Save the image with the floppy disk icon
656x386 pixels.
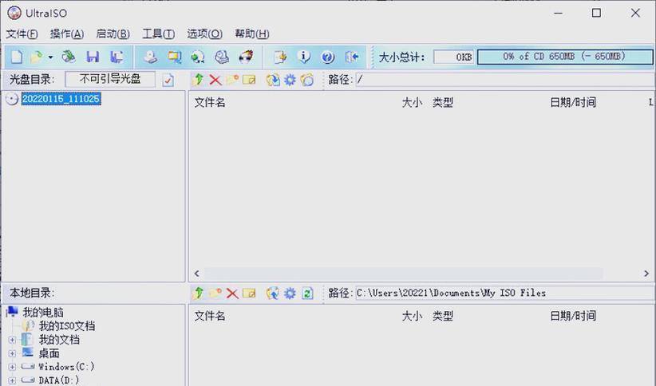point(93,57)
